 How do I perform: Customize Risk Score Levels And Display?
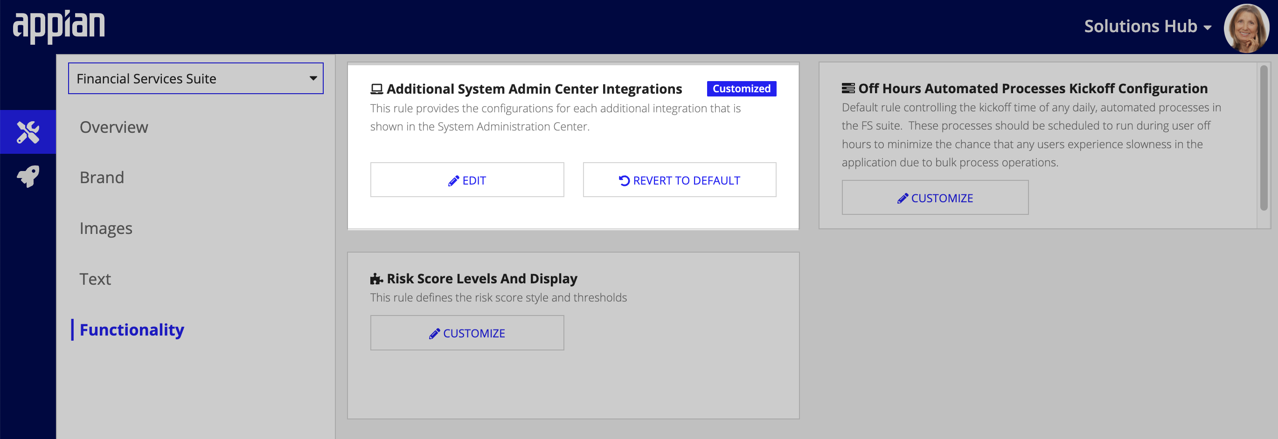point(467,333)
